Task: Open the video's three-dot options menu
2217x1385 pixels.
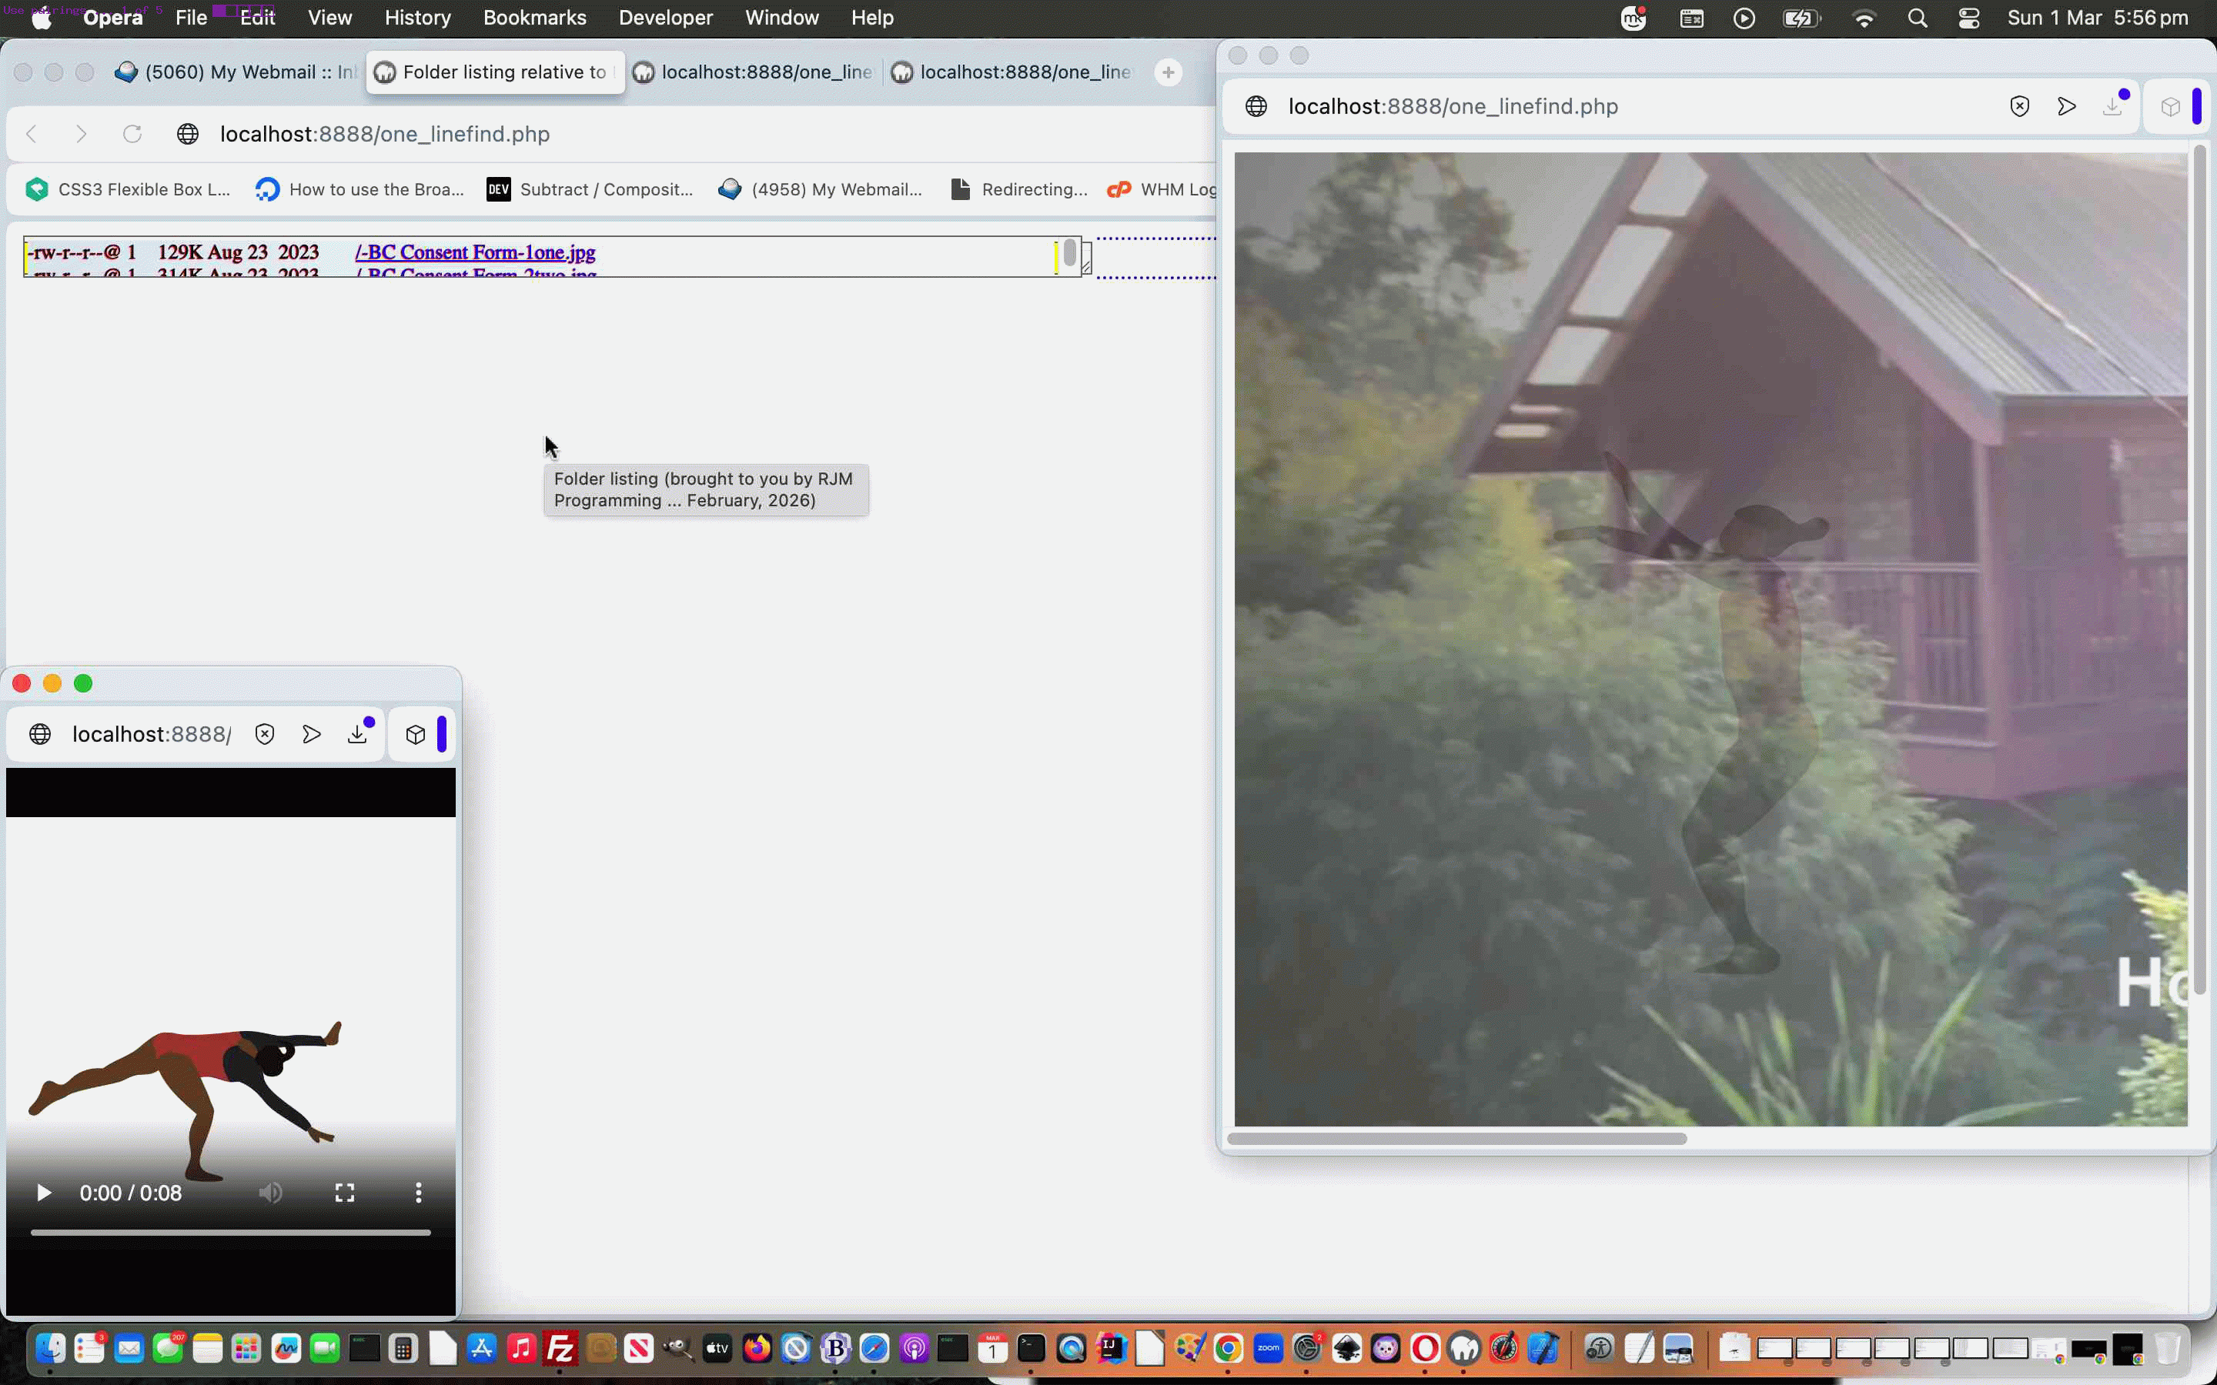Action: 419,1193
